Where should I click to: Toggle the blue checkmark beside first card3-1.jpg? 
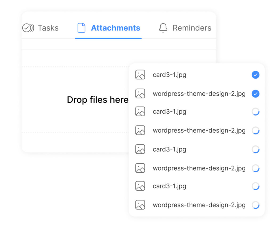255,75
